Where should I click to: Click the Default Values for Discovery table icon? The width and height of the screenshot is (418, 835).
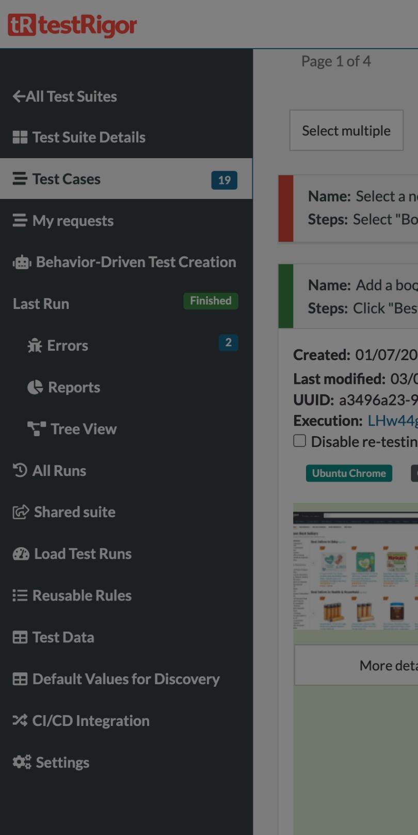[x=20, y=679]
